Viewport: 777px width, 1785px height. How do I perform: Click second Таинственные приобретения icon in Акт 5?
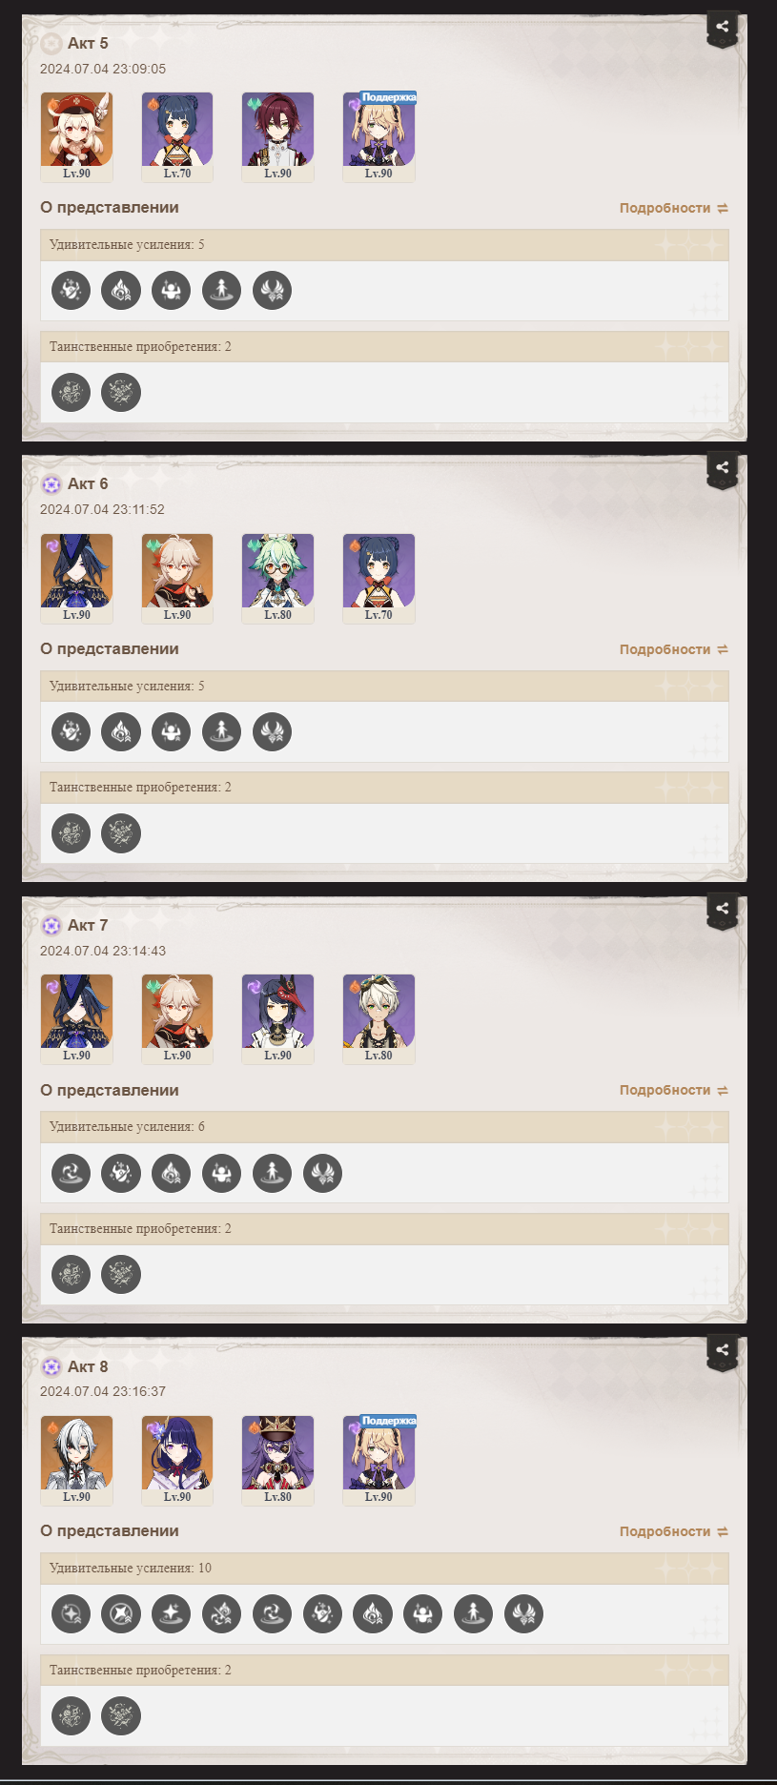[x=121, y=392]
